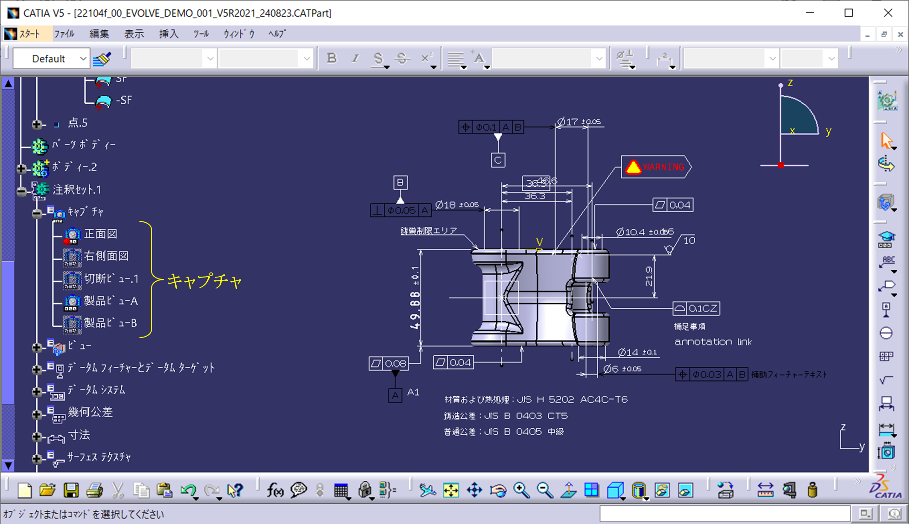909x524 pixels.
Task: Toggle Strikethrough formatting button
Action: point(402,59)
